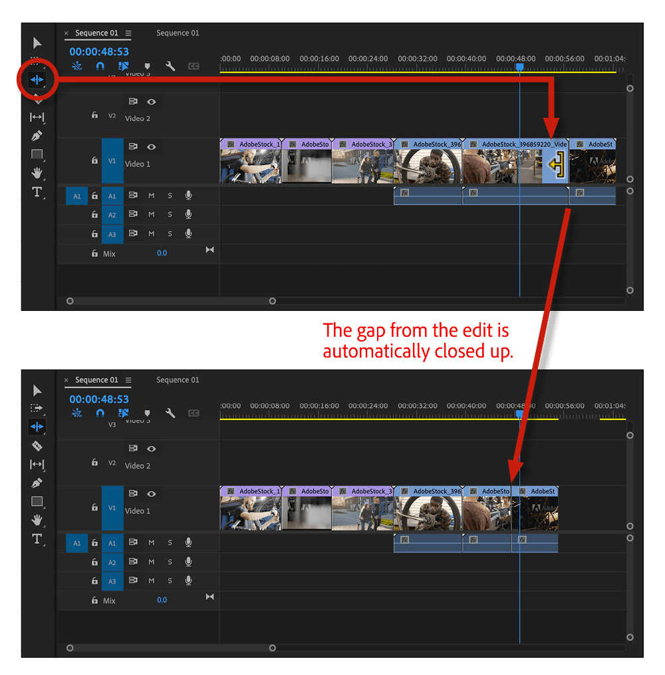Close Sequence 01 tab in upper panel

[x=66, y=33]
